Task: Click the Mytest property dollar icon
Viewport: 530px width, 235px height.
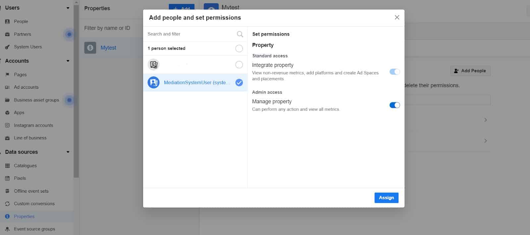Action: pos(90,48)
